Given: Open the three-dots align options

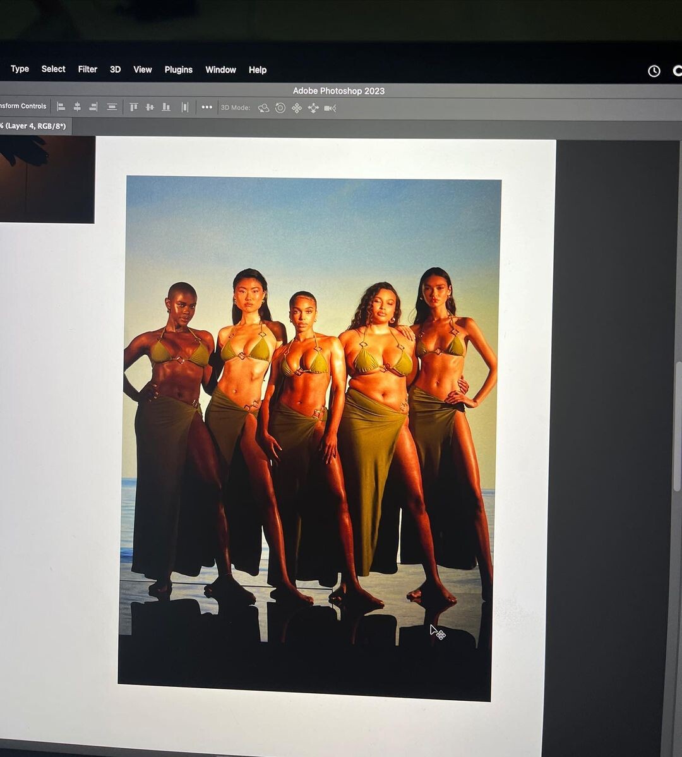Looking at the screenshot, I should tap(207, 107).
